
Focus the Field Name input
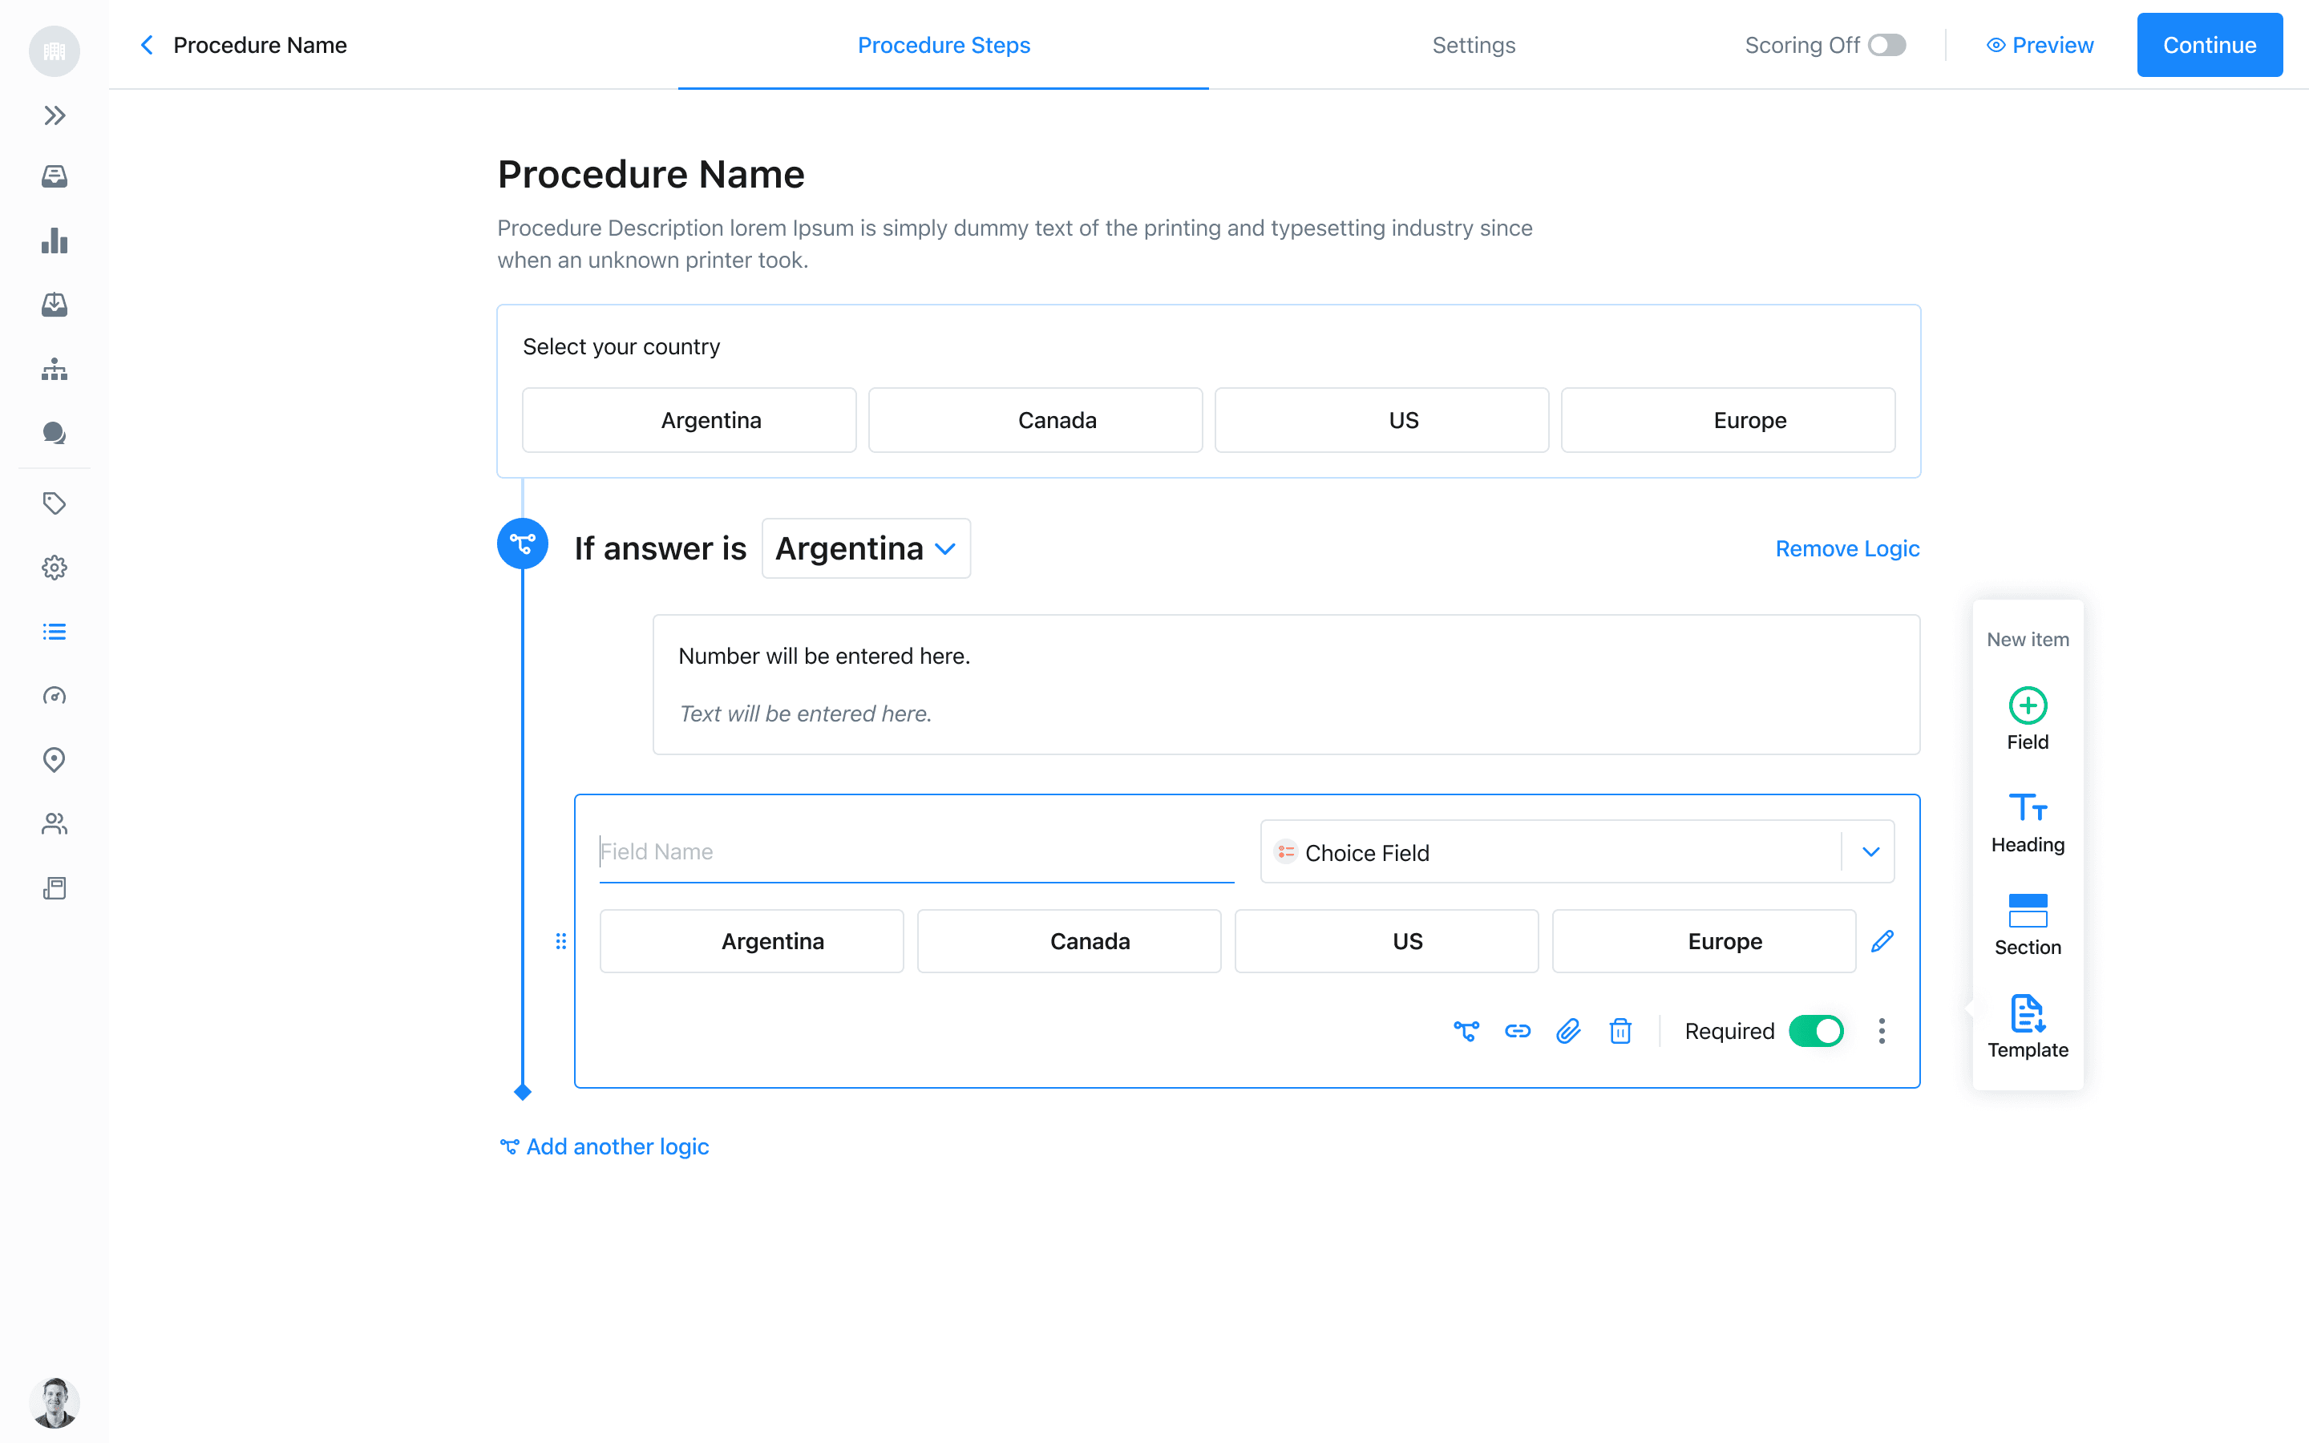click(x=916, y=851)
